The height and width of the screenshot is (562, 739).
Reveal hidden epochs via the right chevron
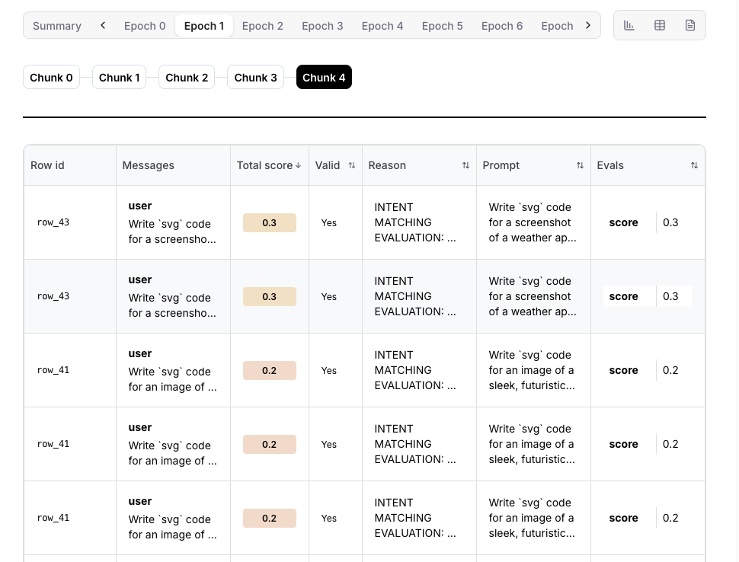click(587, 24)
